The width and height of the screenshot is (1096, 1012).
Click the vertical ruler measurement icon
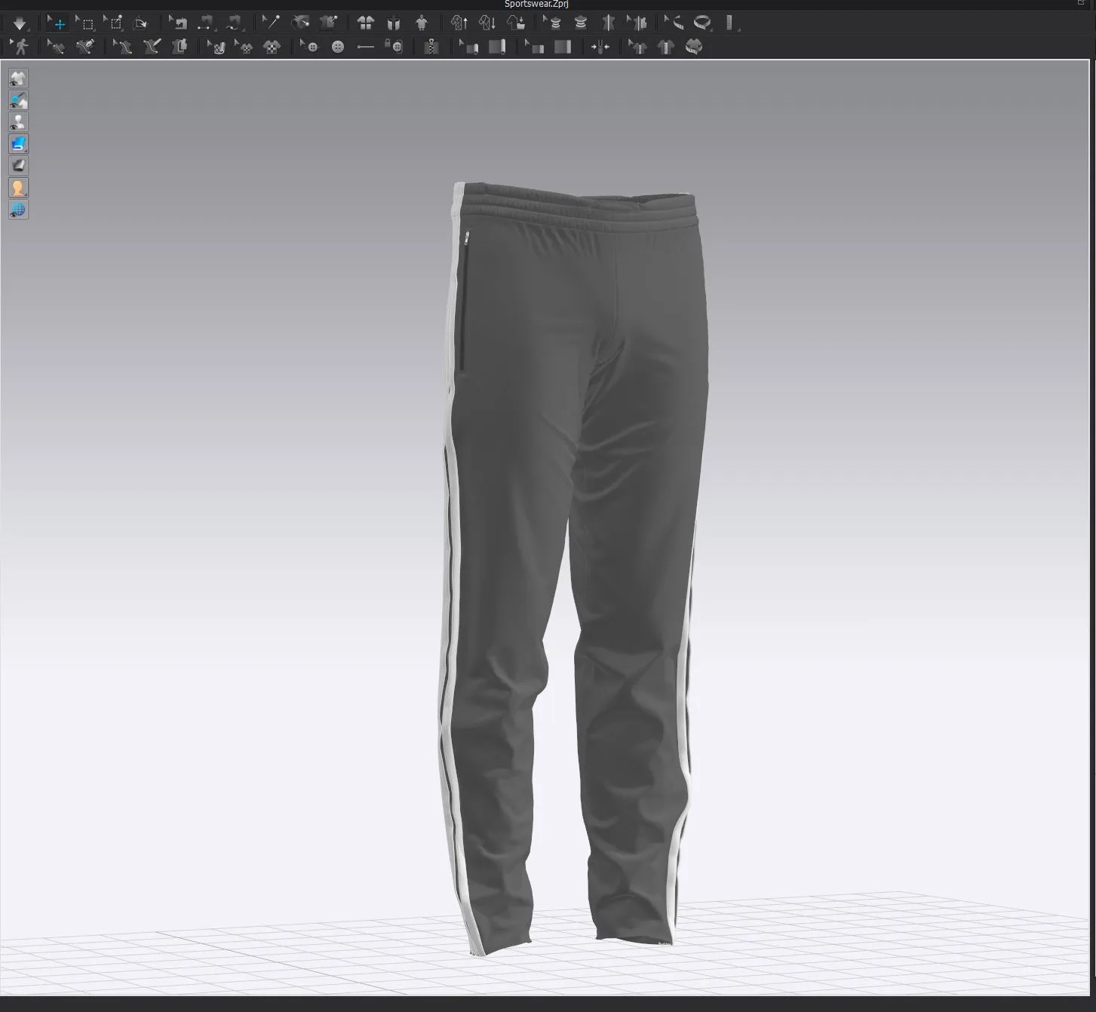(730, 23)
